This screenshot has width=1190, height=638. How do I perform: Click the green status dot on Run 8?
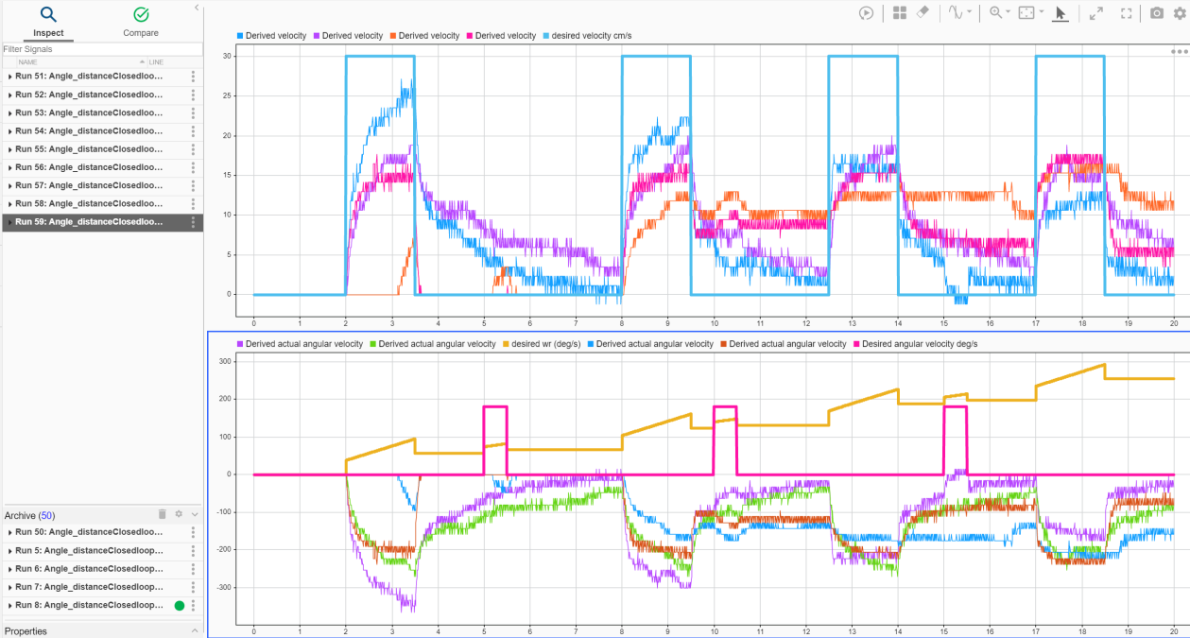(180, 606)
